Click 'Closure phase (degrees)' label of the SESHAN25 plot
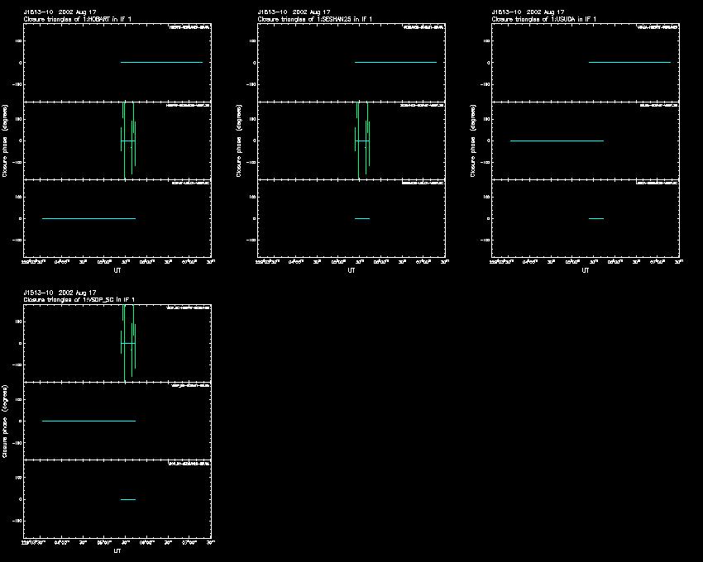This screenshot has width=703, height=562. pyautogui.click(x=239, y=140)
